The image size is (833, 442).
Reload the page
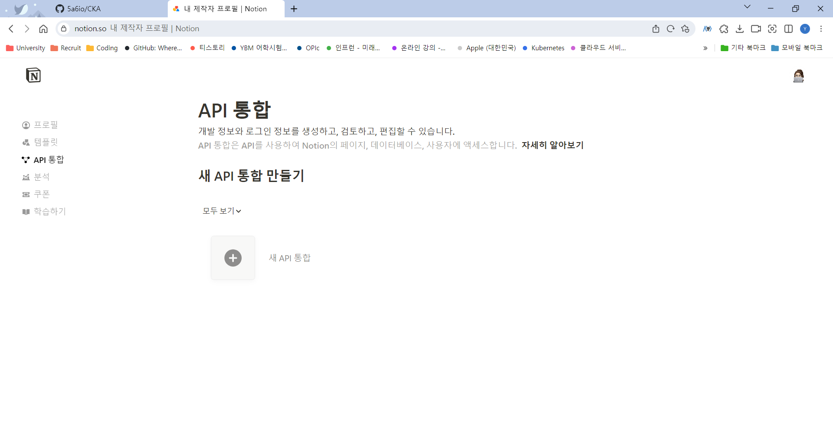(671, 29)
